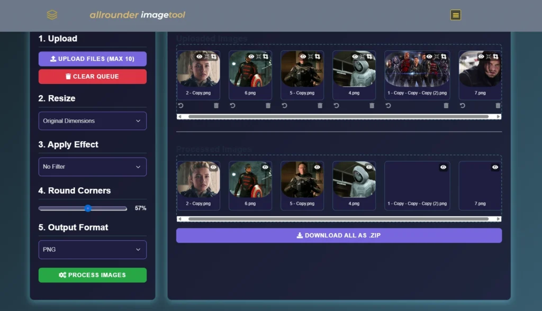Screen dimensions: 542x311
Task: Select processed 4.png thumbnail
Action: click(354, 180)
